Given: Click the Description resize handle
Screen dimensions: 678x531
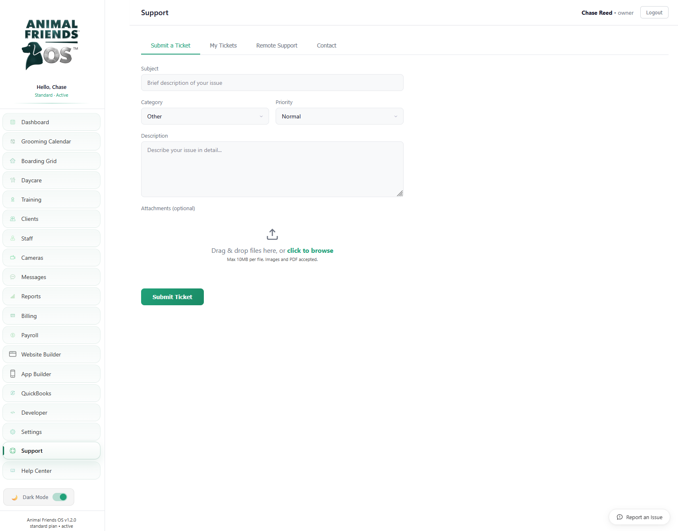Looking at the screenshot, I should tap(400, 193).
